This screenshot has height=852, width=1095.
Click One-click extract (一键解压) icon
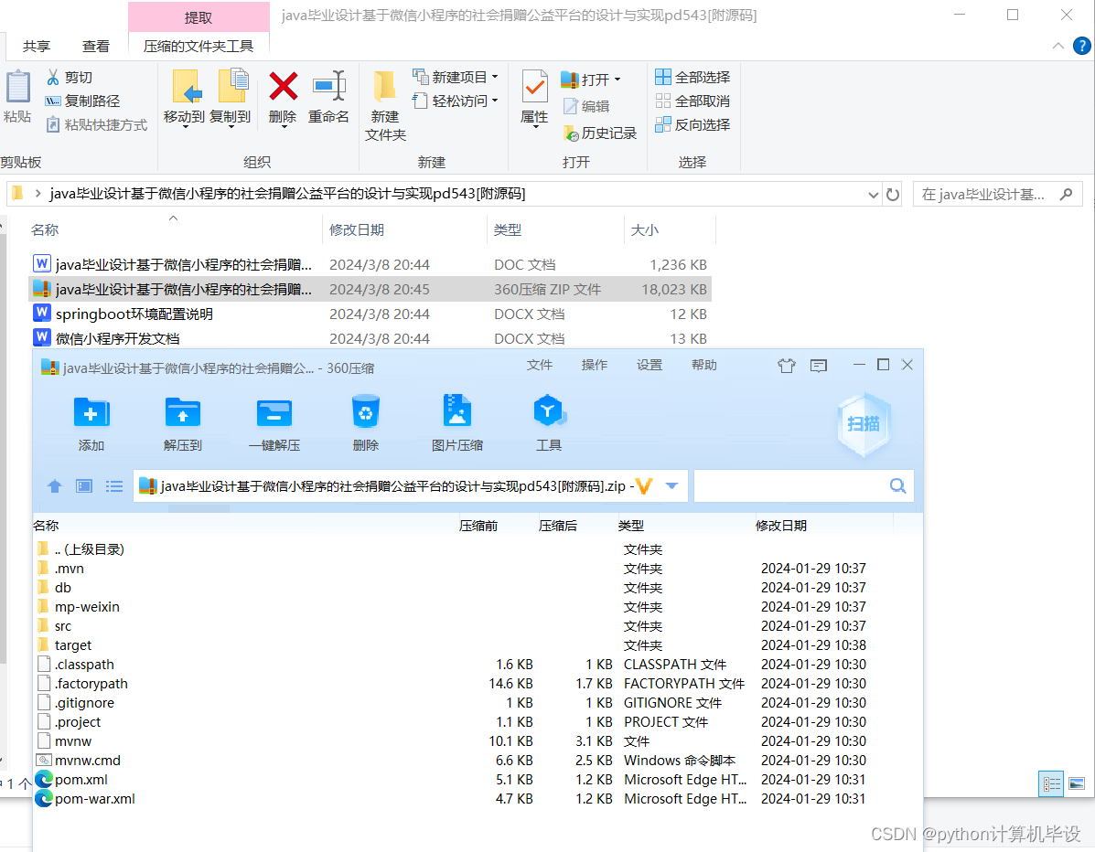[274, 412]
